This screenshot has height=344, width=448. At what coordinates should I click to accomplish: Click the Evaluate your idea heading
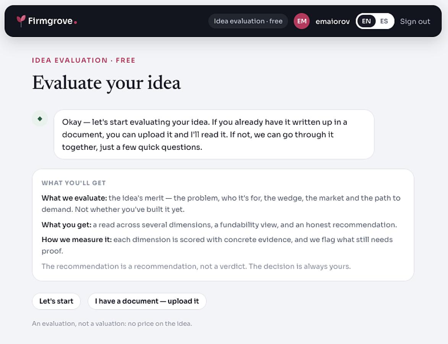click(106, 83)
